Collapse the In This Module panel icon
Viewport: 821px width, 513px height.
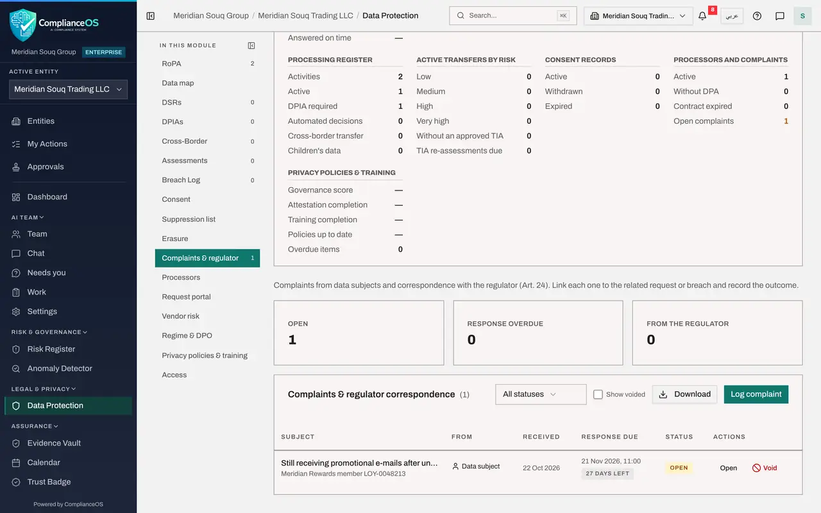click(251, 46)
